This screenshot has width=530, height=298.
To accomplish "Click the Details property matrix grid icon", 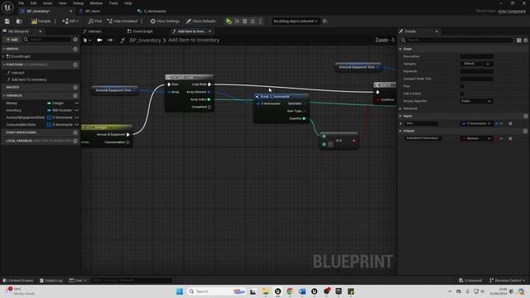I will pos(519,41).
